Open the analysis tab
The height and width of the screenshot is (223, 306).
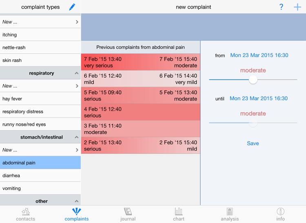[x=230, y=214]
